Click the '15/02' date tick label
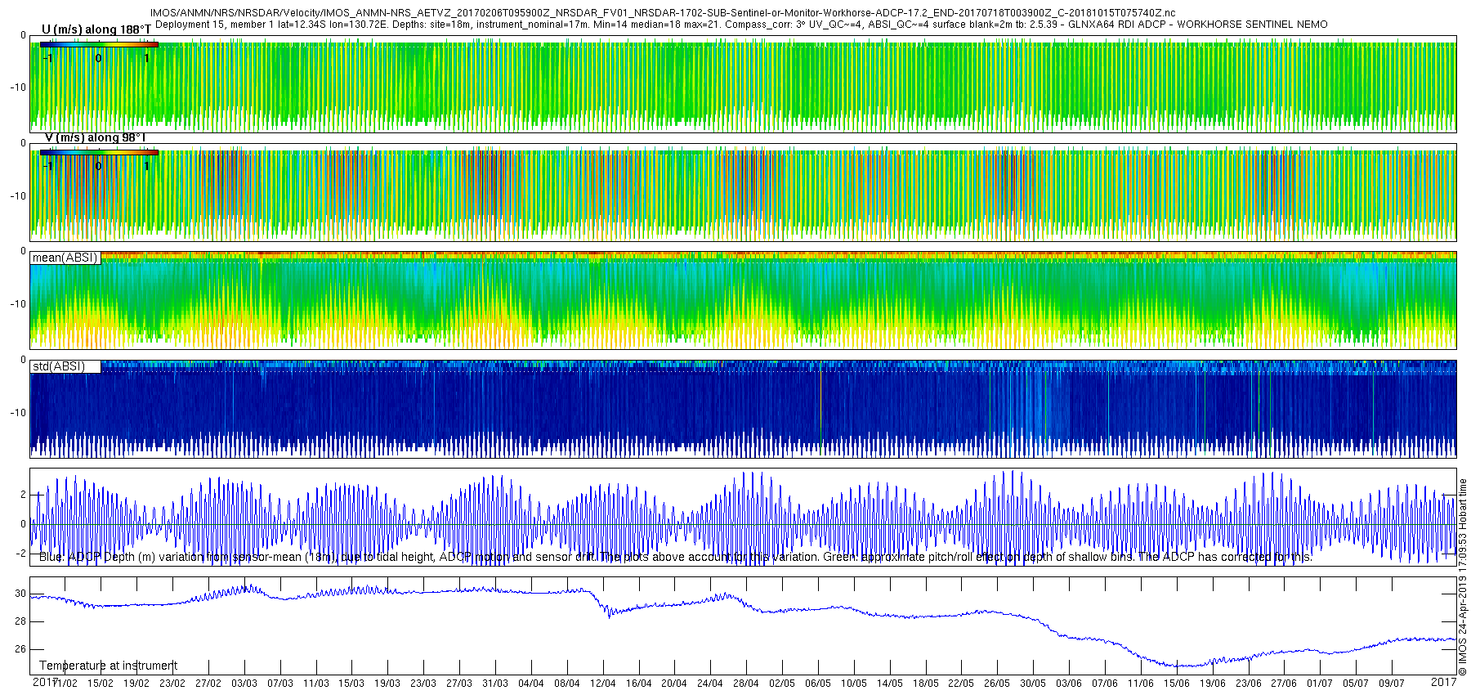Screen dimensions: 1471x695 pyautogui.click(x=101, y=684)
